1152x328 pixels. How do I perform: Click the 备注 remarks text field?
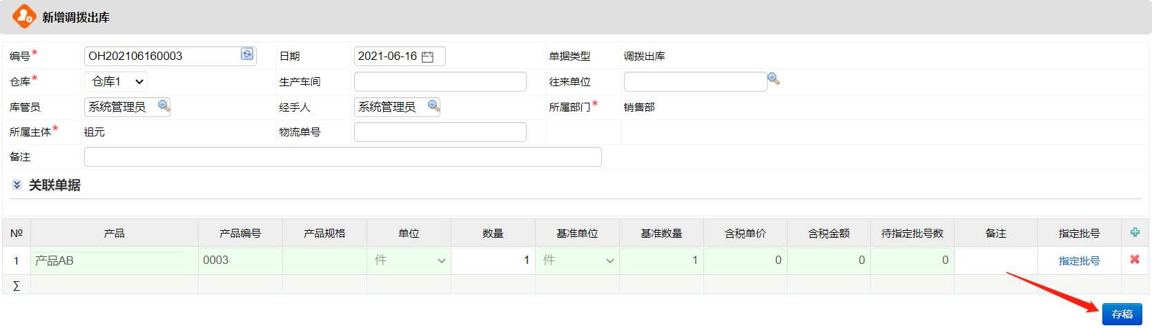pyautogui.click(x=343, y=156)
